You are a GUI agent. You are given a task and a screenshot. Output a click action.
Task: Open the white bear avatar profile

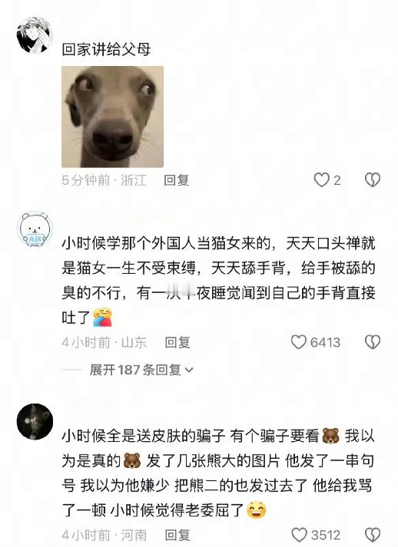35,229
